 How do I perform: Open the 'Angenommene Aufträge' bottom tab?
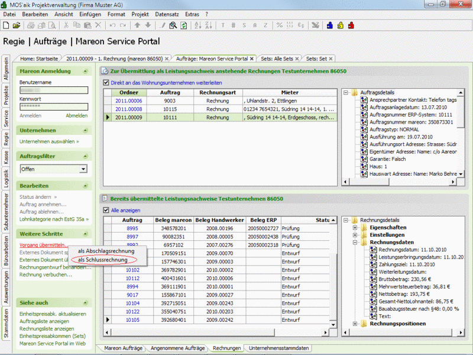pos(178,348)
